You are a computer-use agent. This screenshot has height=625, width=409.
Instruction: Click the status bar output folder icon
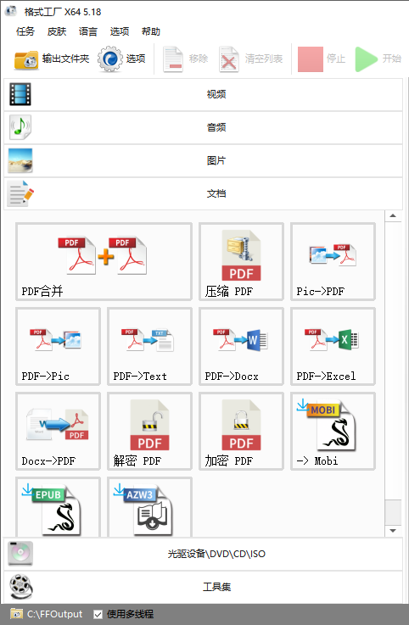tap(16, 613)
